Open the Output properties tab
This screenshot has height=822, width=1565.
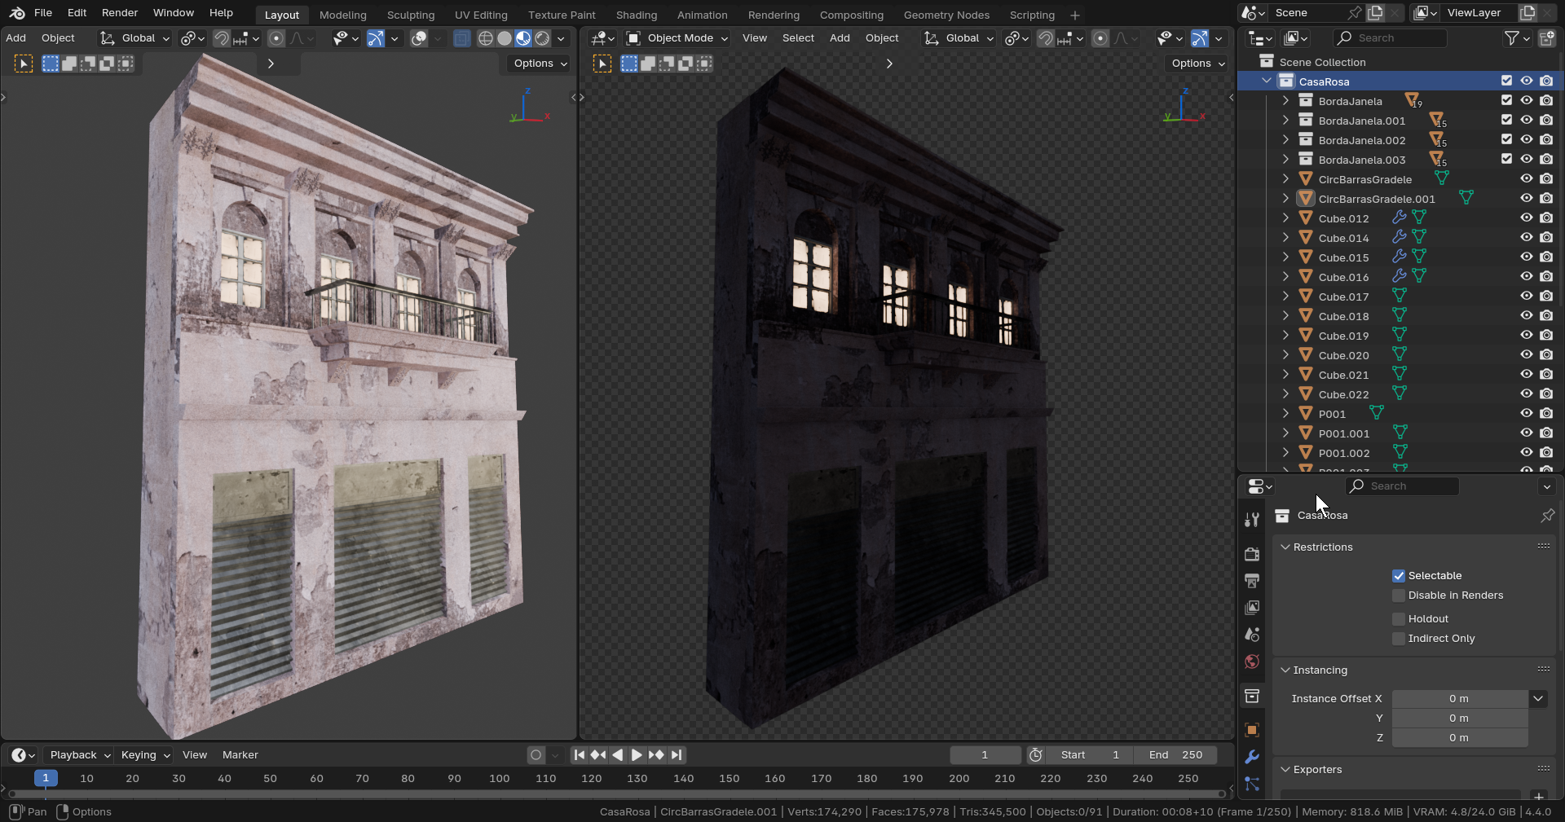1252,581
